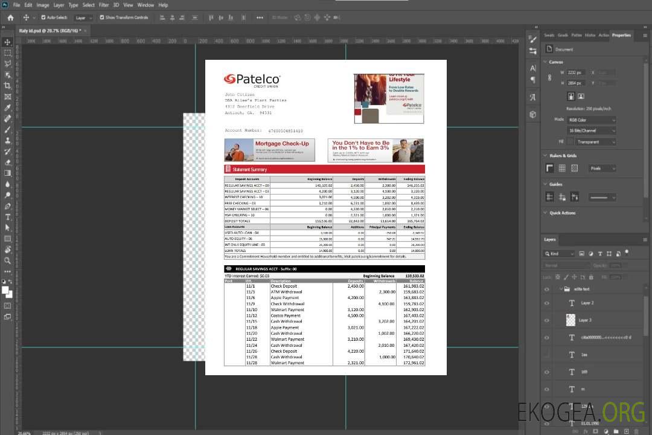Switch to the Properties tab
The image size is (652, 435).
point(621,35)
